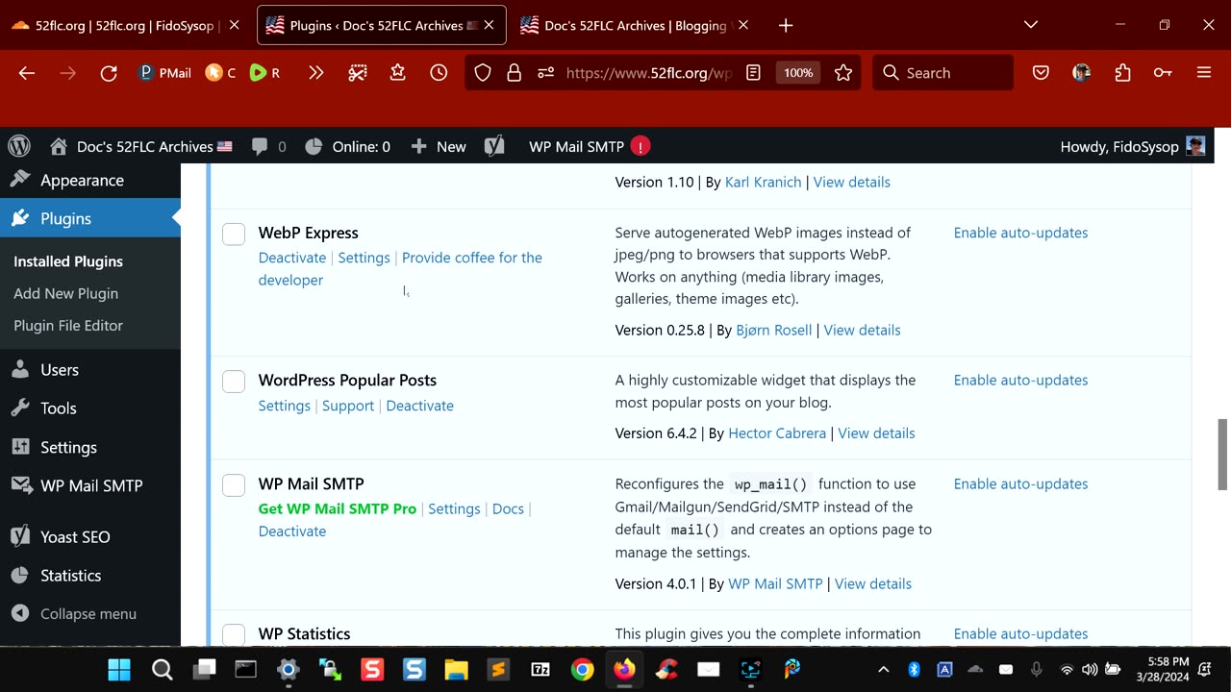1231x692 pixels.
Task: Open Firefox hamburger application menu
Action: [x=1204, y=73]
